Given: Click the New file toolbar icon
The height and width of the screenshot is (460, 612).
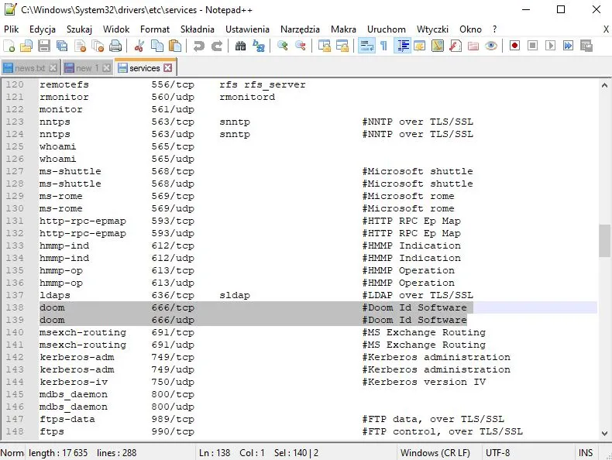Looking at the screenshot, I should tap(9, 46).
